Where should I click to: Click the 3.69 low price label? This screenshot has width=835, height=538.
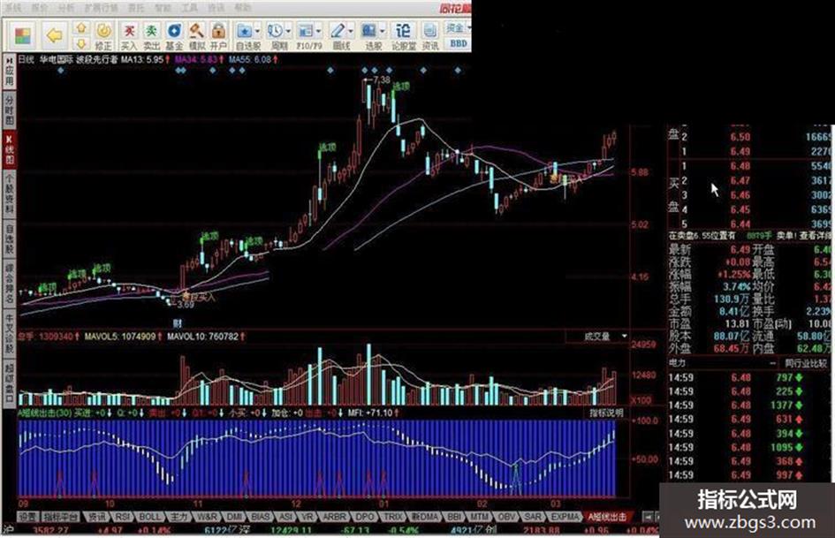click(x=185, y=305)
